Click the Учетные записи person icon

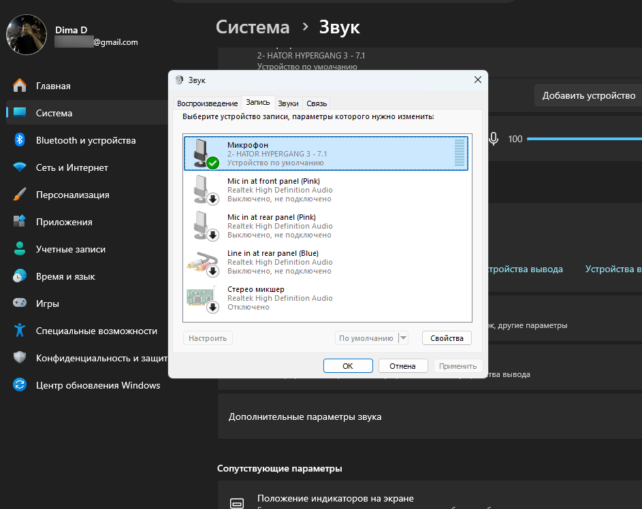coord(20,249)
